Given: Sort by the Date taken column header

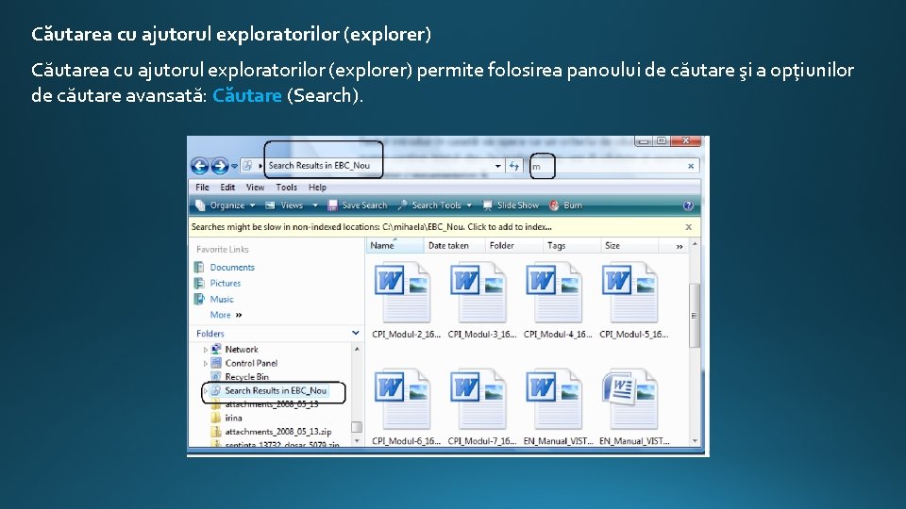Looking at the screenshot, I should [x=454, y=246].
